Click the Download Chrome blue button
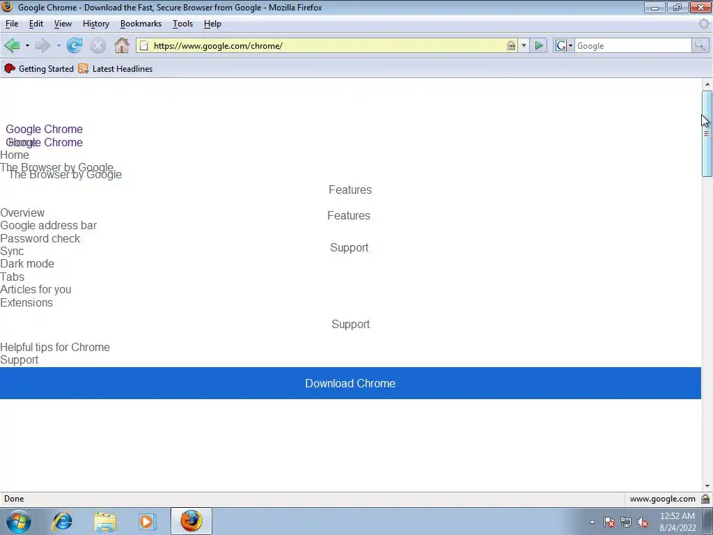Viewport: 713px width, 535px height. tap(350, 383)
